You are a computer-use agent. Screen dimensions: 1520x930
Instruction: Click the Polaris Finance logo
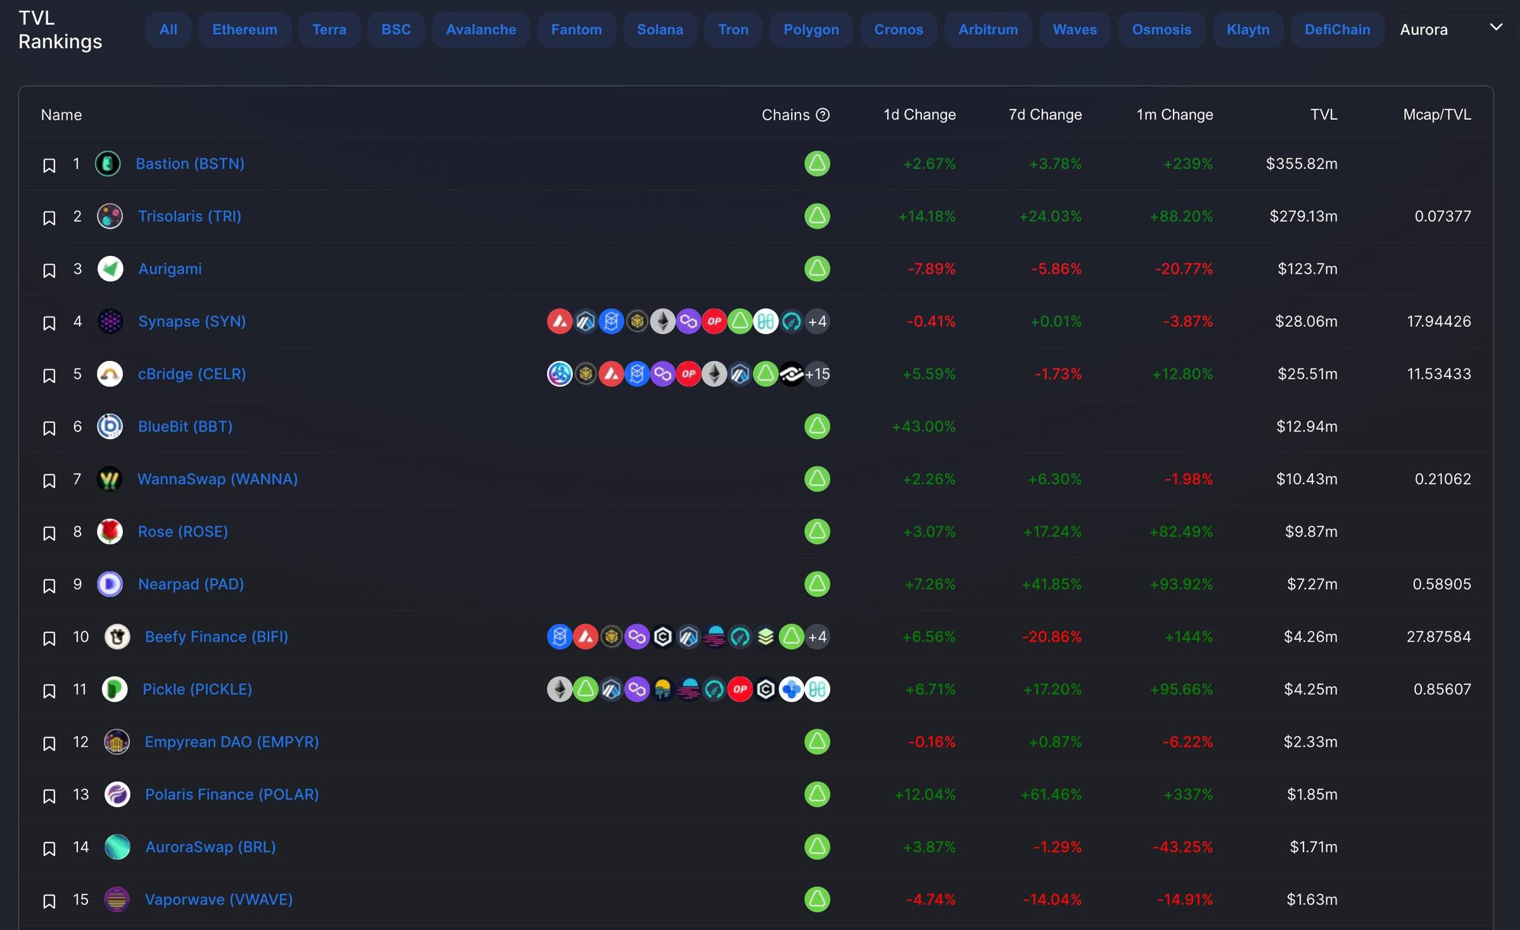pos(117,794)
